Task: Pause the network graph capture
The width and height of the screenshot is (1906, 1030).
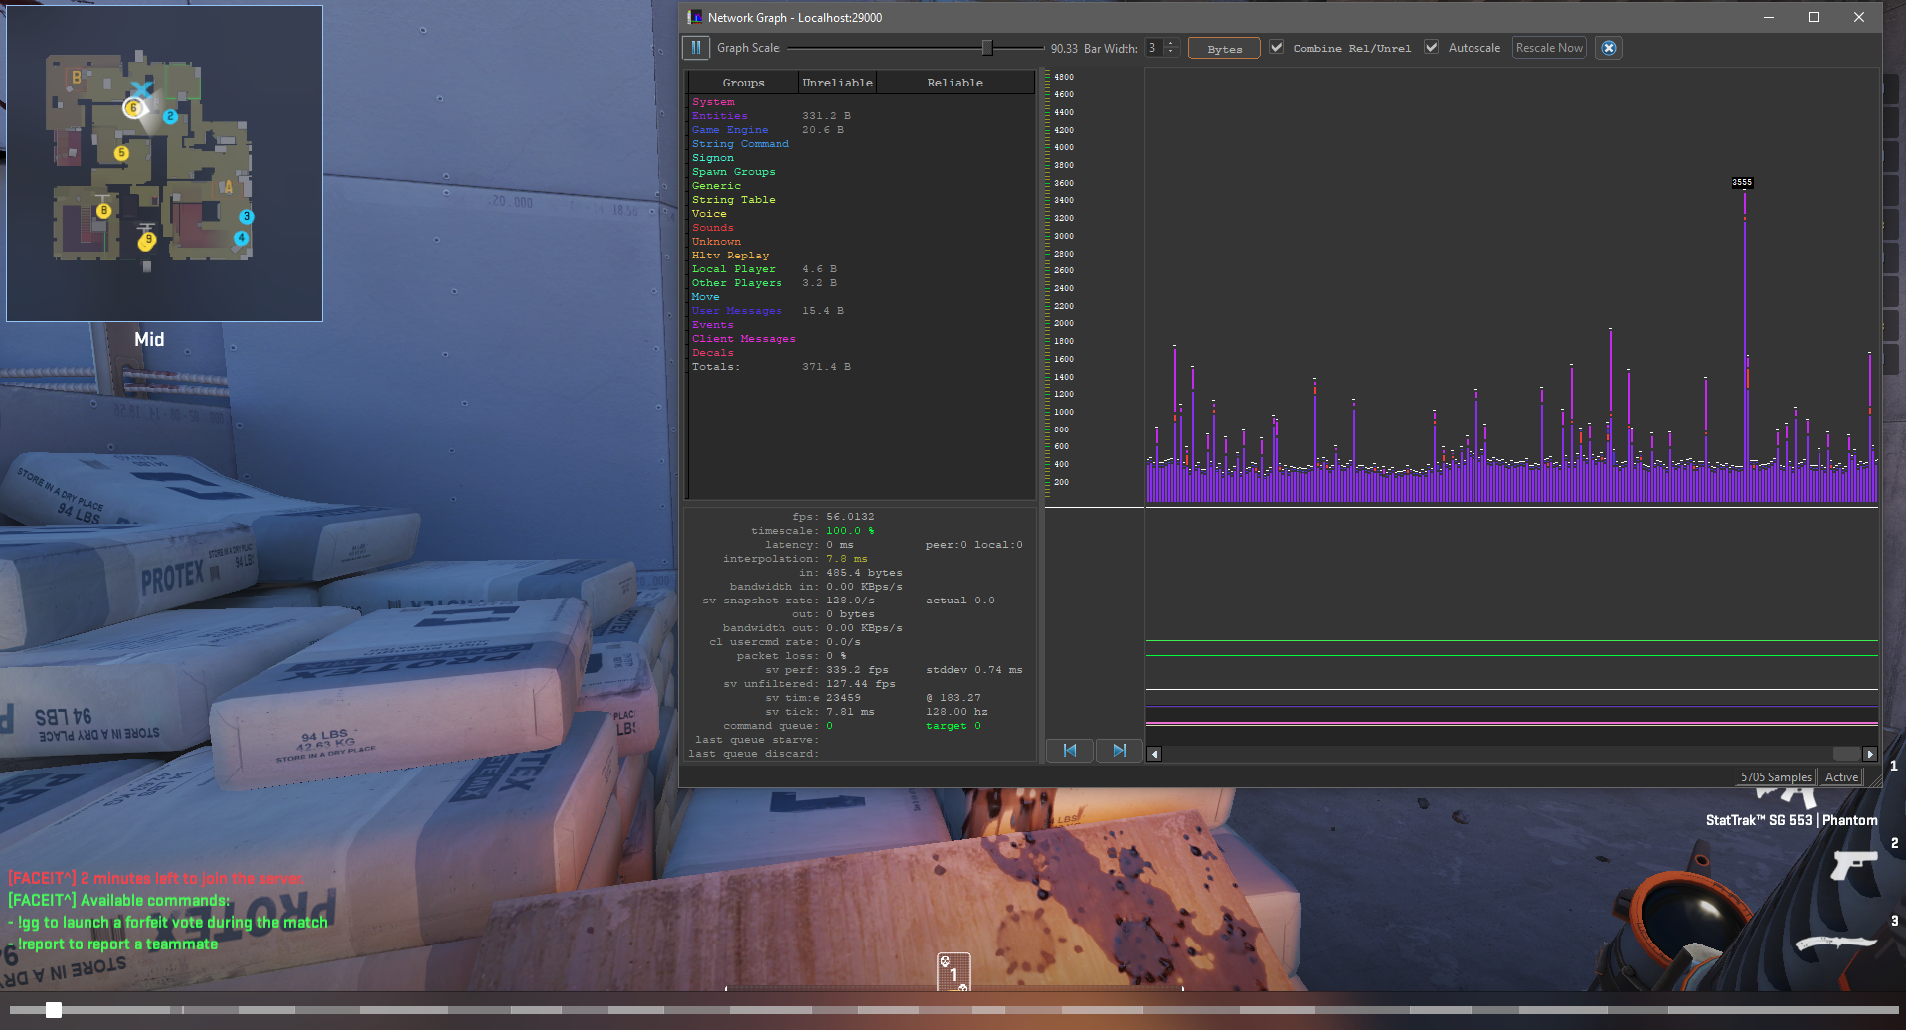Action: pos(696,48)
